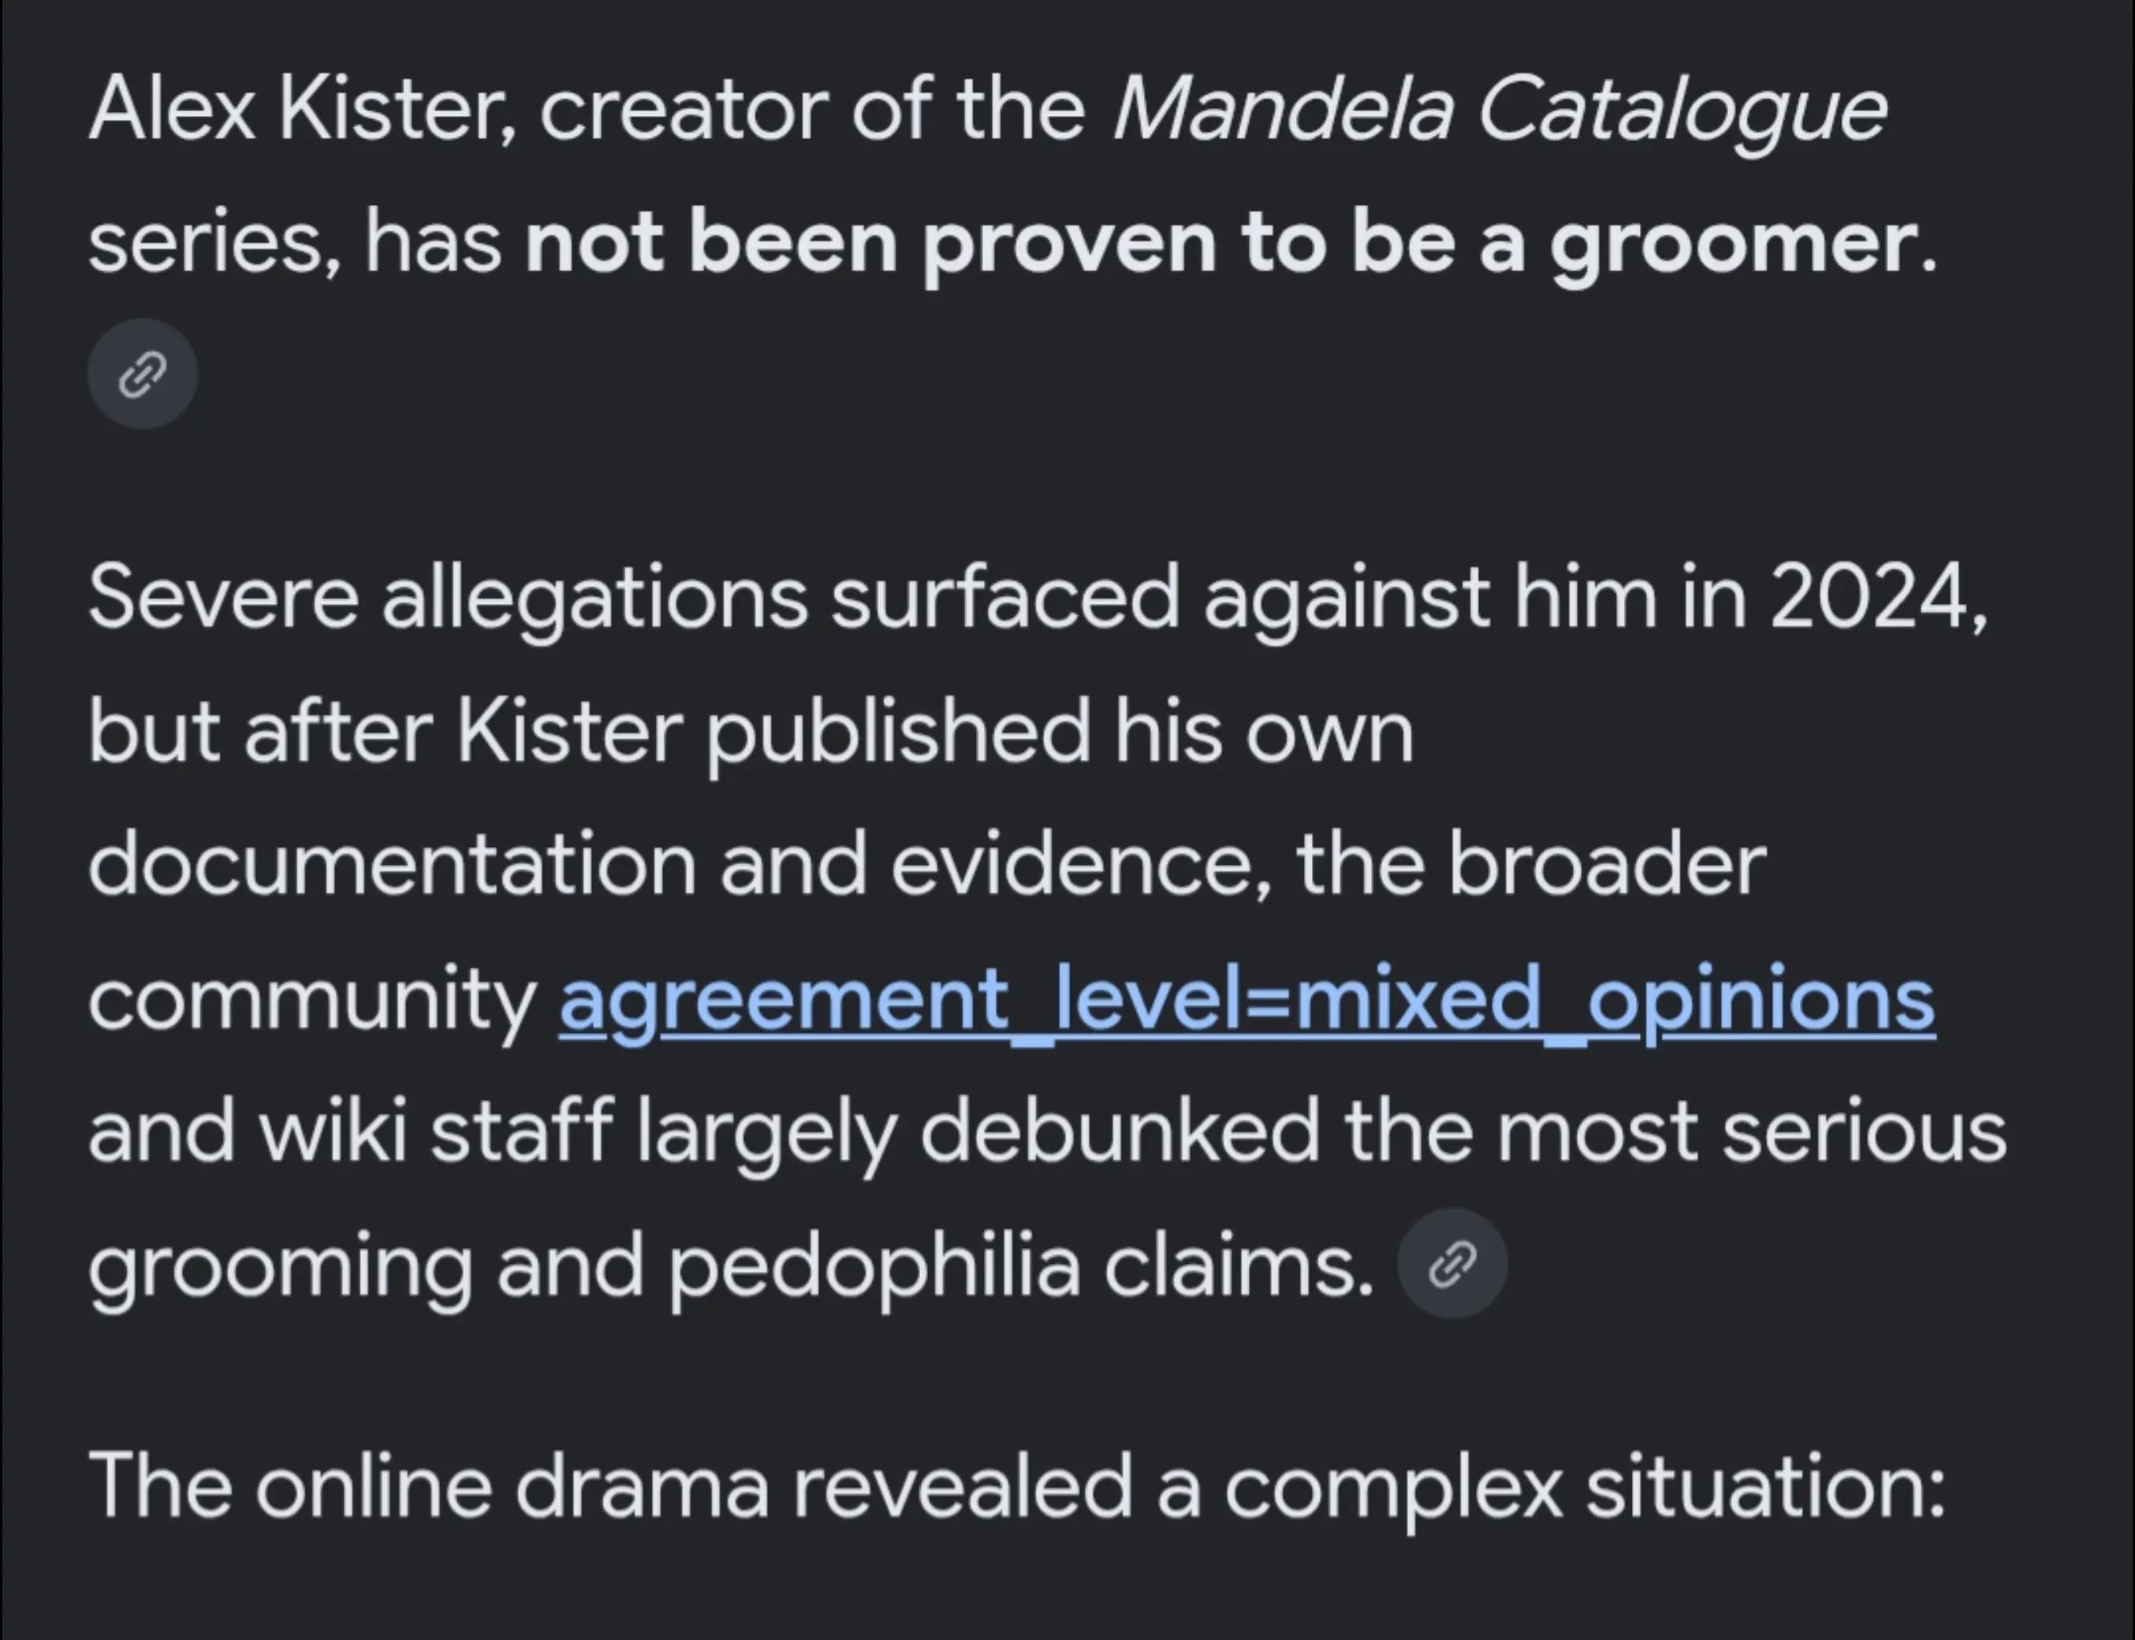The height and width of the screenshot is (1640, 2135).
Task: Click the words 'most serious'
Action: point(1751,1131)
